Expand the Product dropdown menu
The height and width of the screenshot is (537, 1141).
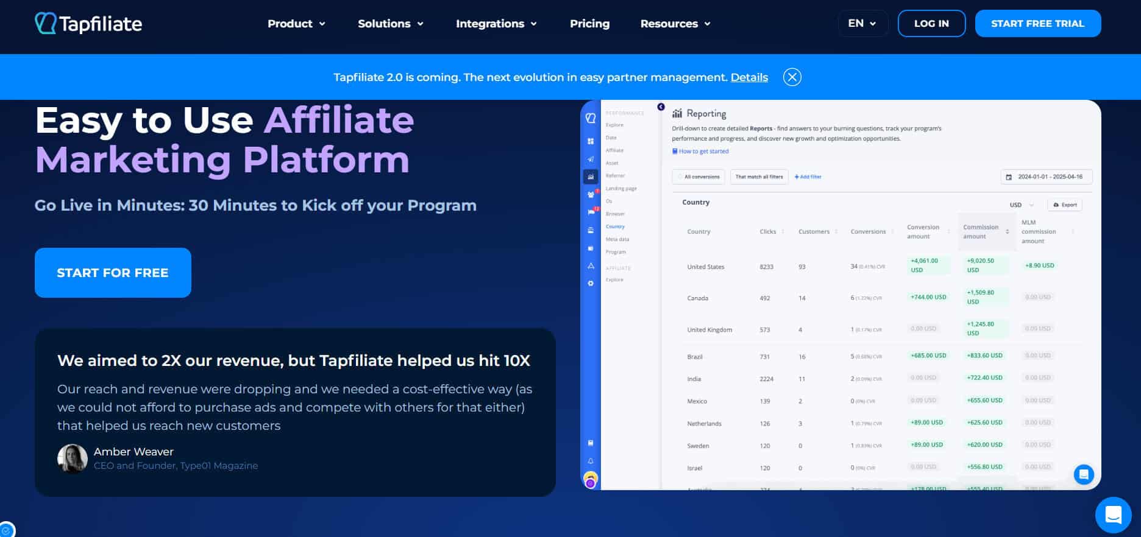tap(296, 24)
